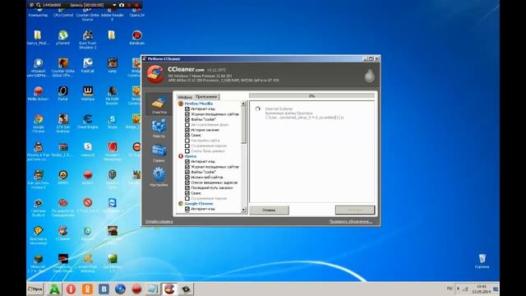Collapse the Firefox/Mozilla group header
The width and height of the screenshot is (526, 296).
[x=198, y=104]
